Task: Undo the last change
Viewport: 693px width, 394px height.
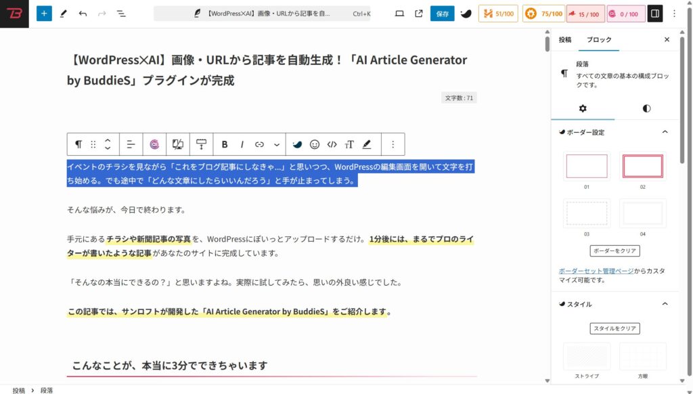Action: (83, 14)
